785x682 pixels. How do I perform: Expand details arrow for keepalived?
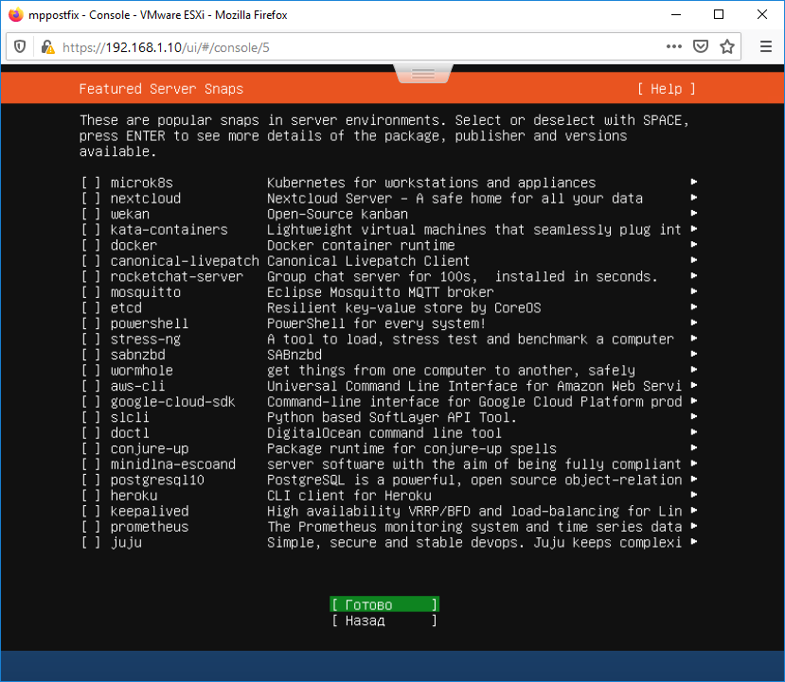coord(694,510)
